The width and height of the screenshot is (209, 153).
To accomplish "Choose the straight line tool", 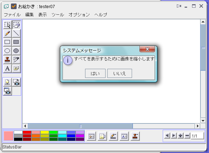I will [x=16, y=33].
